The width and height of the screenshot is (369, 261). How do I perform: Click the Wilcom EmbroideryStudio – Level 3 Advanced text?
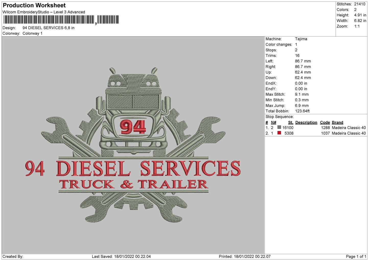tap(44, 12)
